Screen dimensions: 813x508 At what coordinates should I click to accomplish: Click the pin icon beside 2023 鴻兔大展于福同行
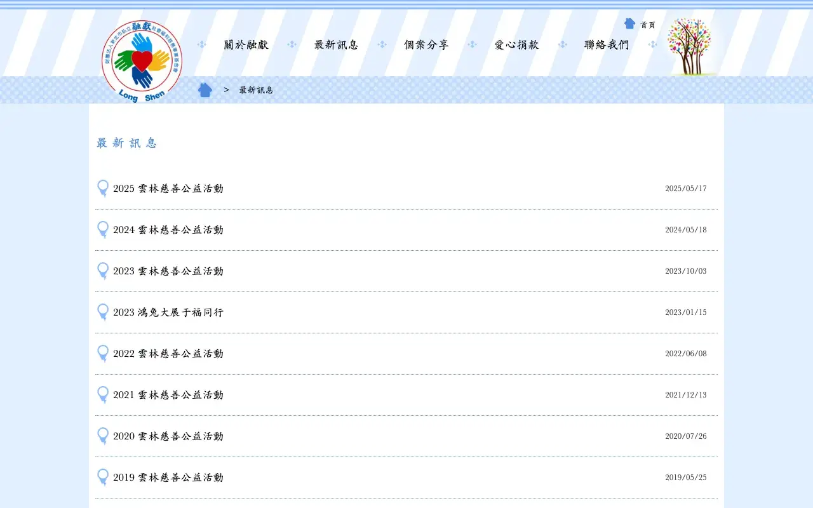pos(103,312)
